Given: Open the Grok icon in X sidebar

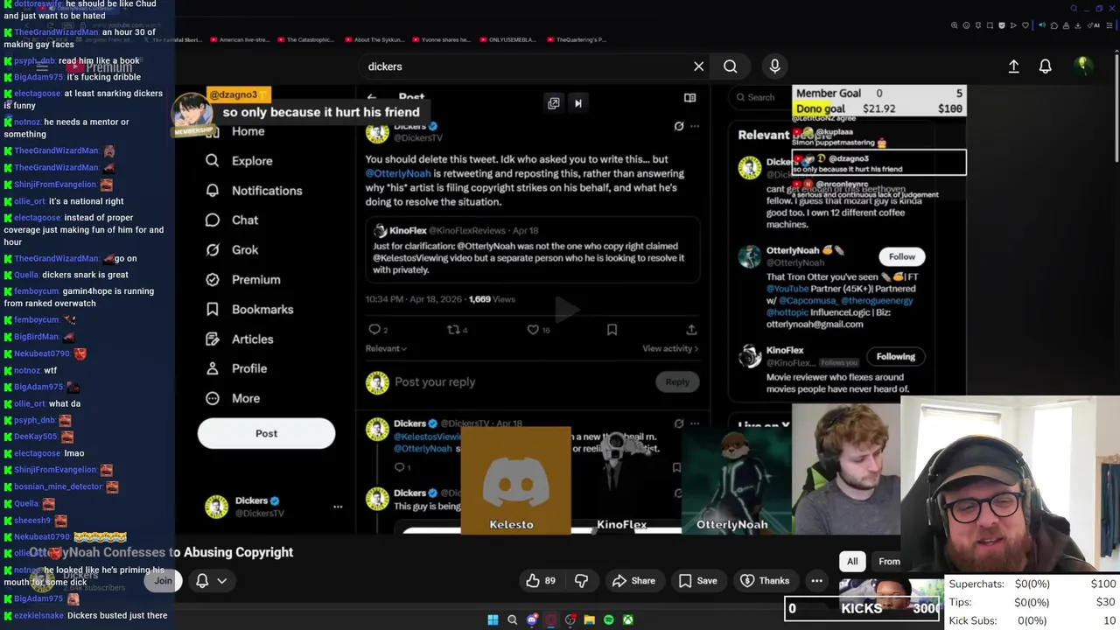Looking at the screenshot, I should point(212,250).
